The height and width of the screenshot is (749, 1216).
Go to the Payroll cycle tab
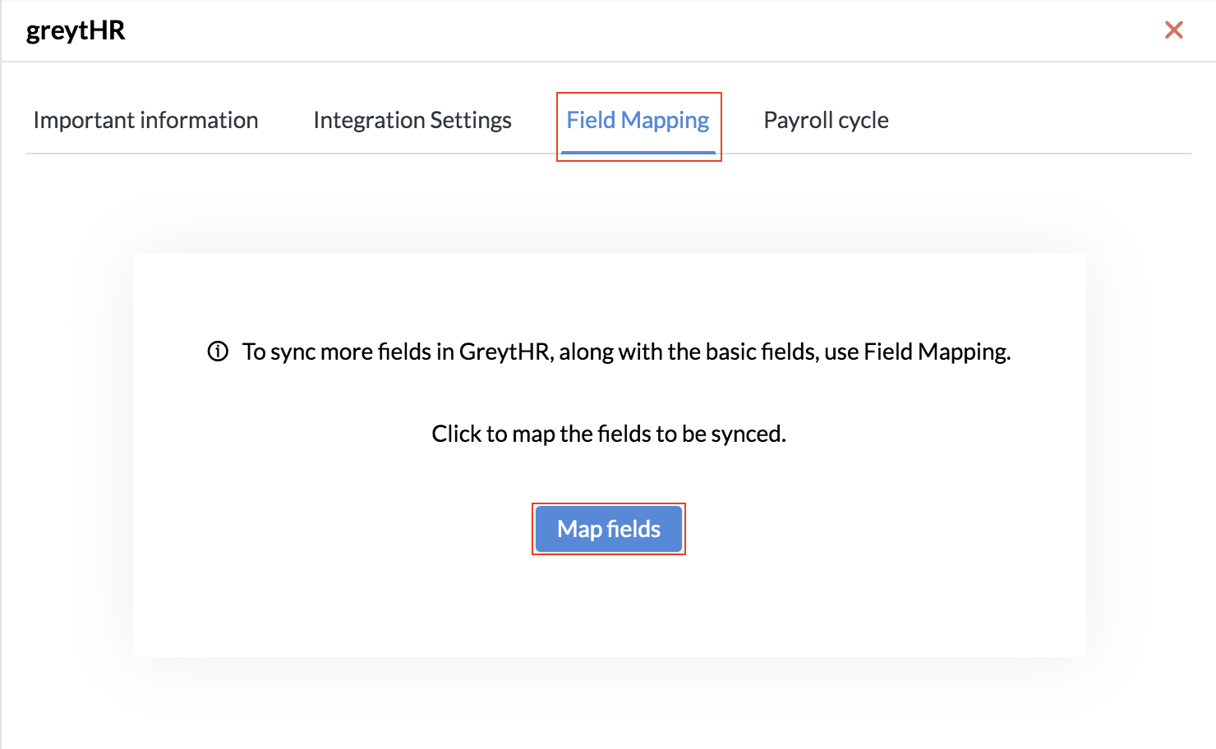826,120
